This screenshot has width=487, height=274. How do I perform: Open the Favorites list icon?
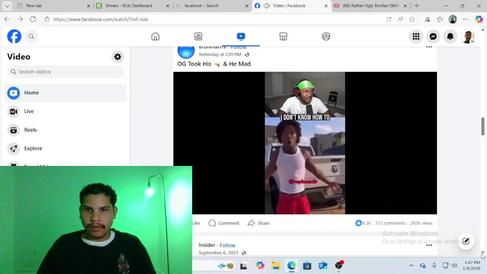tap(440, 19)
